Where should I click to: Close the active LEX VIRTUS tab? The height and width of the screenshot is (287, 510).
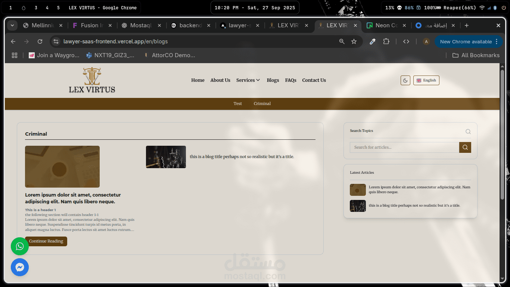click(x=355, y=25)
